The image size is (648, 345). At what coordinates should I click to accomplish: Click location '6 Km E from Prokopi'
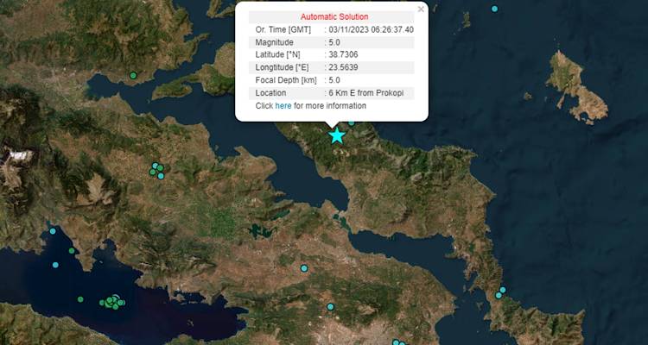point(366,93)
